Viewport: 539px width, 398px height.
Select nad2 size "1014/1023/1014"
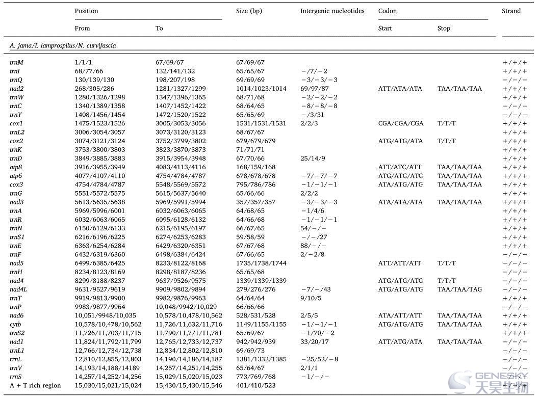click(261, 89)
